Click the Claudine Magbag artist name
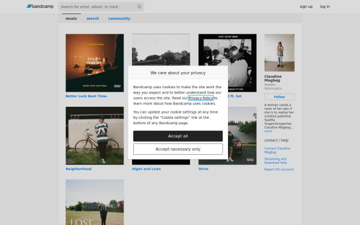Viewport: 360px width, 225px height. [273, 78]
